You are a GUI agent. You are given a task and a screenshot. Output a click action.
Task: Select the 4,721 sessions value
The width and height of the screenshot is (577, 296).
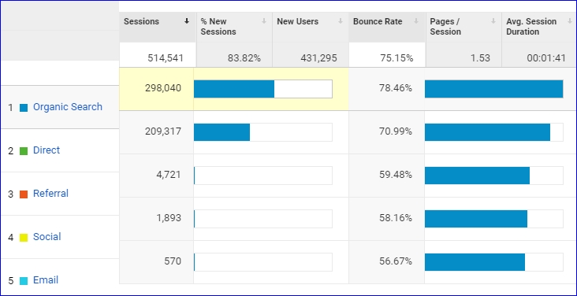coord(169,175)
